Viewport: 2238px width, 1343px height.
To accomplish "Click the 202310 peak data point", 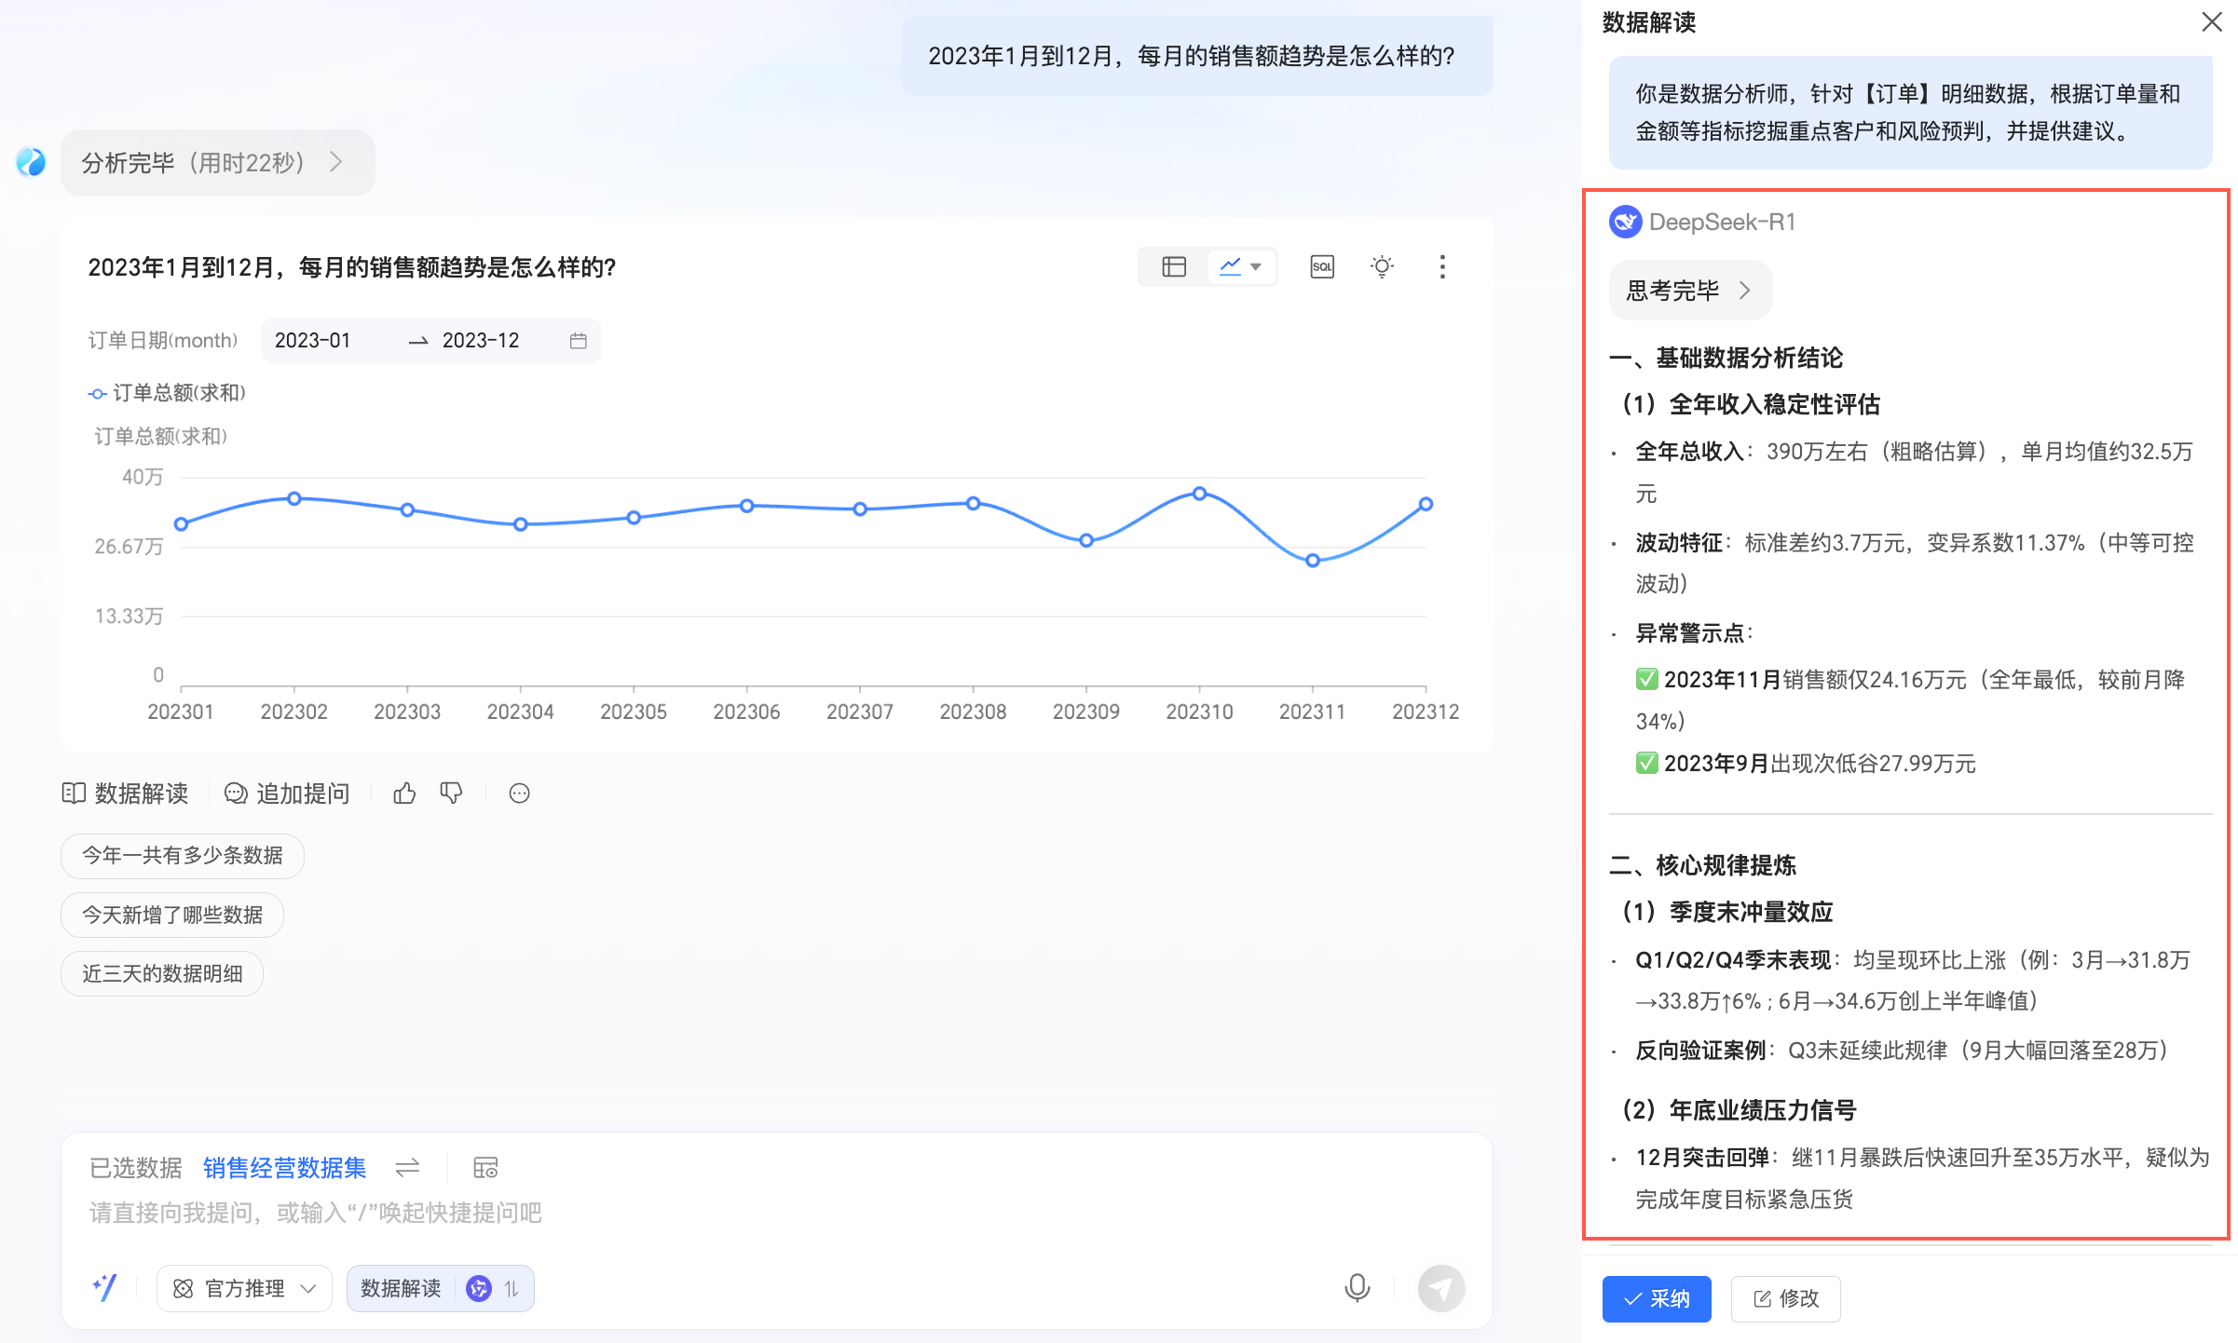I will point(1200,494).
